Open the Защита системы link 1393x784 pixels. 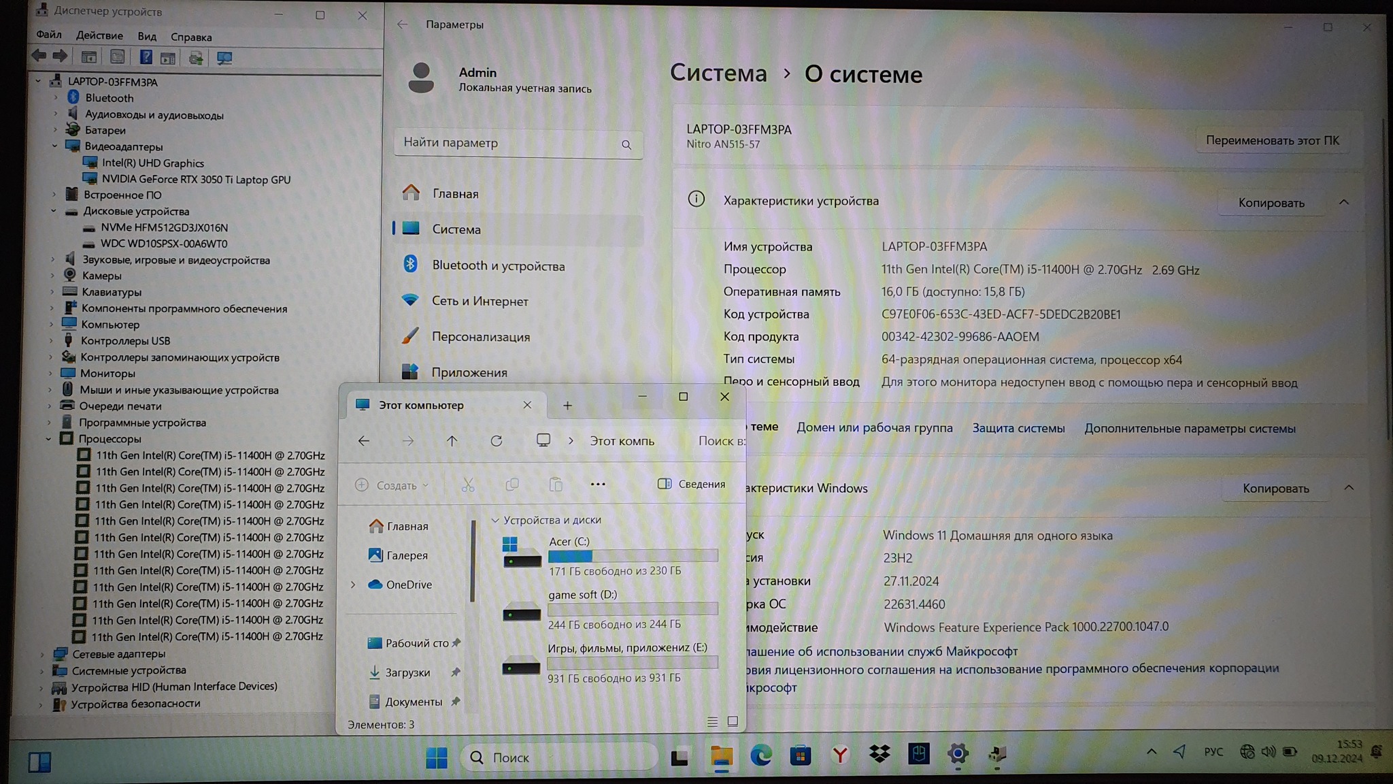pos(1018,428)
